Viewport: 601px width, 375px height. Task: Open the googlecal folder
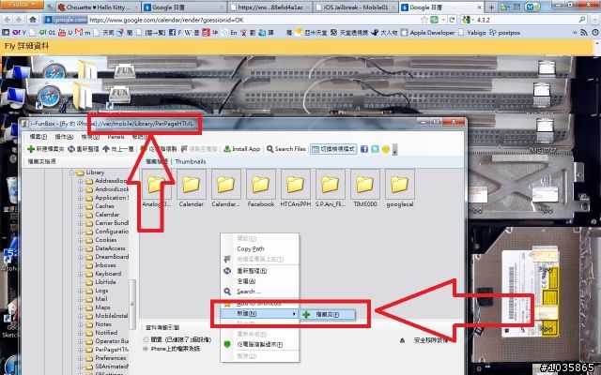click(x=400, y=188)
